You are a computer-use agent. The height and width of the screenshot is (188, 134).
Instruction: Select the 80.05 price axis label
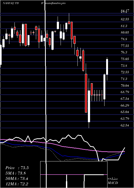point(125,32)
